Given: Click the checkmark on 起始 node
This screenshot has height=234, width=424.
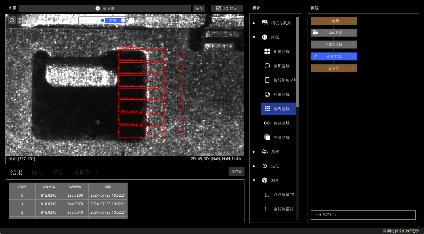Looking at the screenshot, I should [x=353, y=20].
